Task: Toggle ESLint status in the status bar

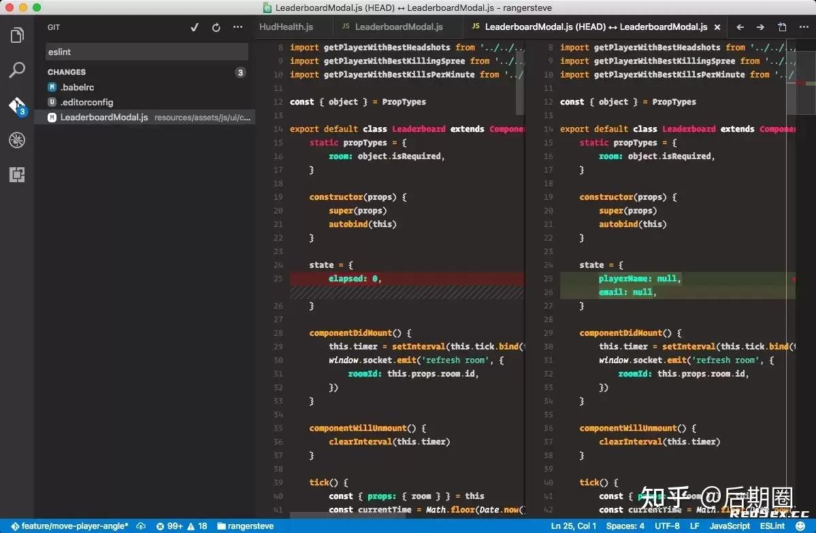Action: [x=772, y=526]
